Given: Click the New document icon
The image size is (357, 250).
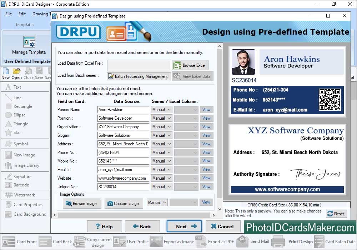Looking at the screenshot, I should pos(5,74).
